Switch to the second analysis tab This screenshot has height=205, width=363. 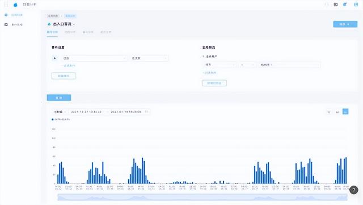(70, 32)
